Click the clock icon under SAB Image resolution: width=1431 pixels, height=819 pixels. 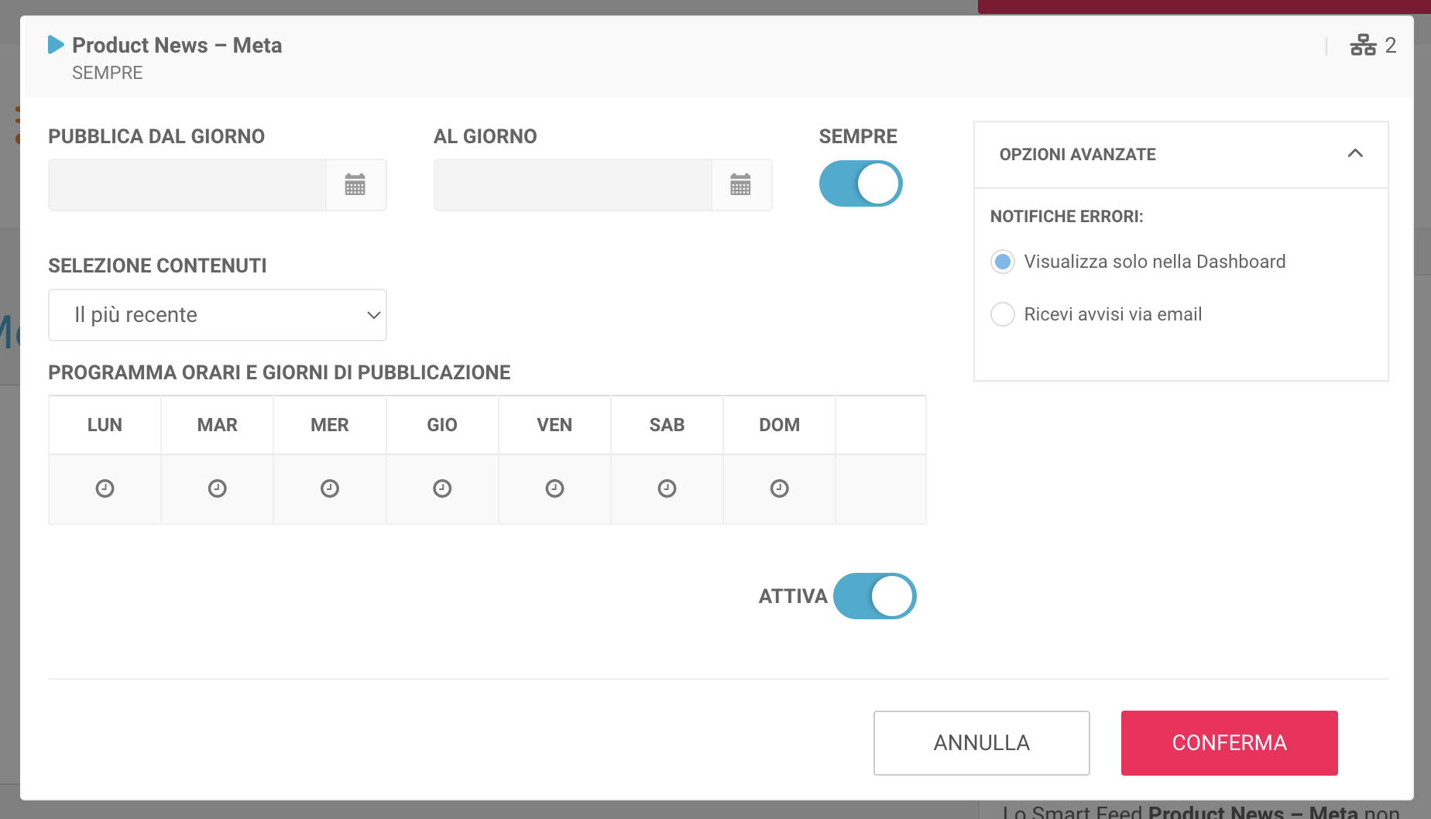667,488
